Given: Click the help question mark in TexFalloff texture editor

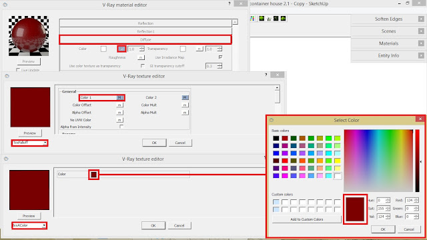Looking at the screenshot, I should point(266,75).
